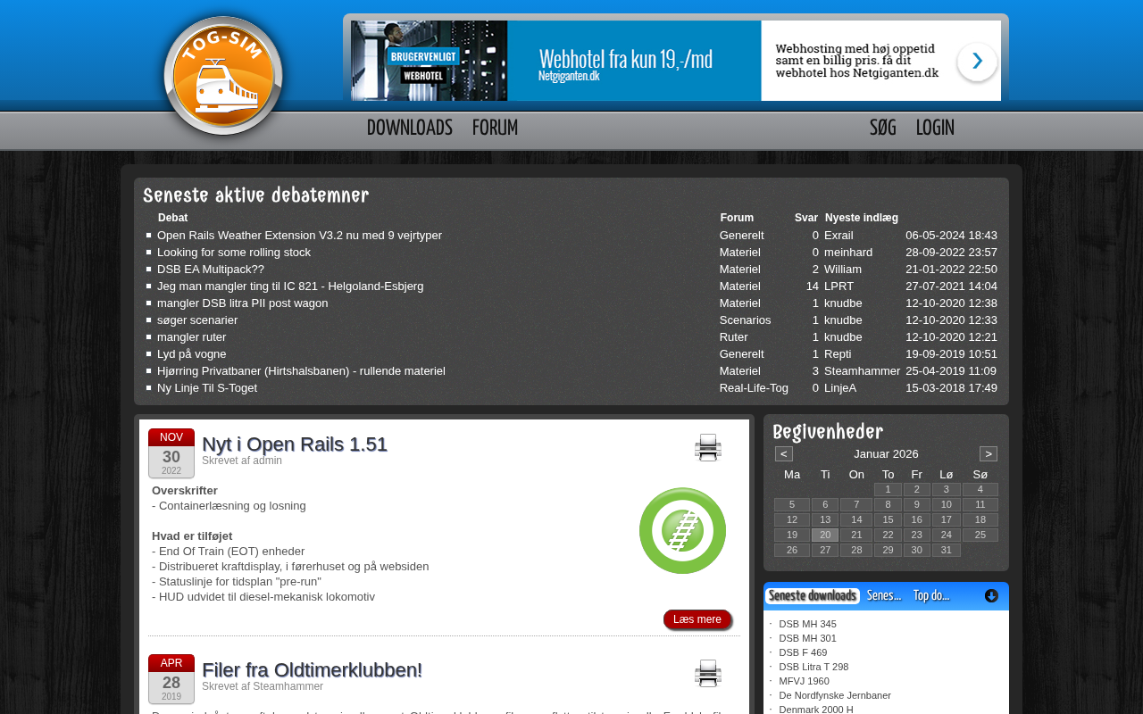Open DSB MH 345 download
The image size is (1143, 714).
(808, 624)
